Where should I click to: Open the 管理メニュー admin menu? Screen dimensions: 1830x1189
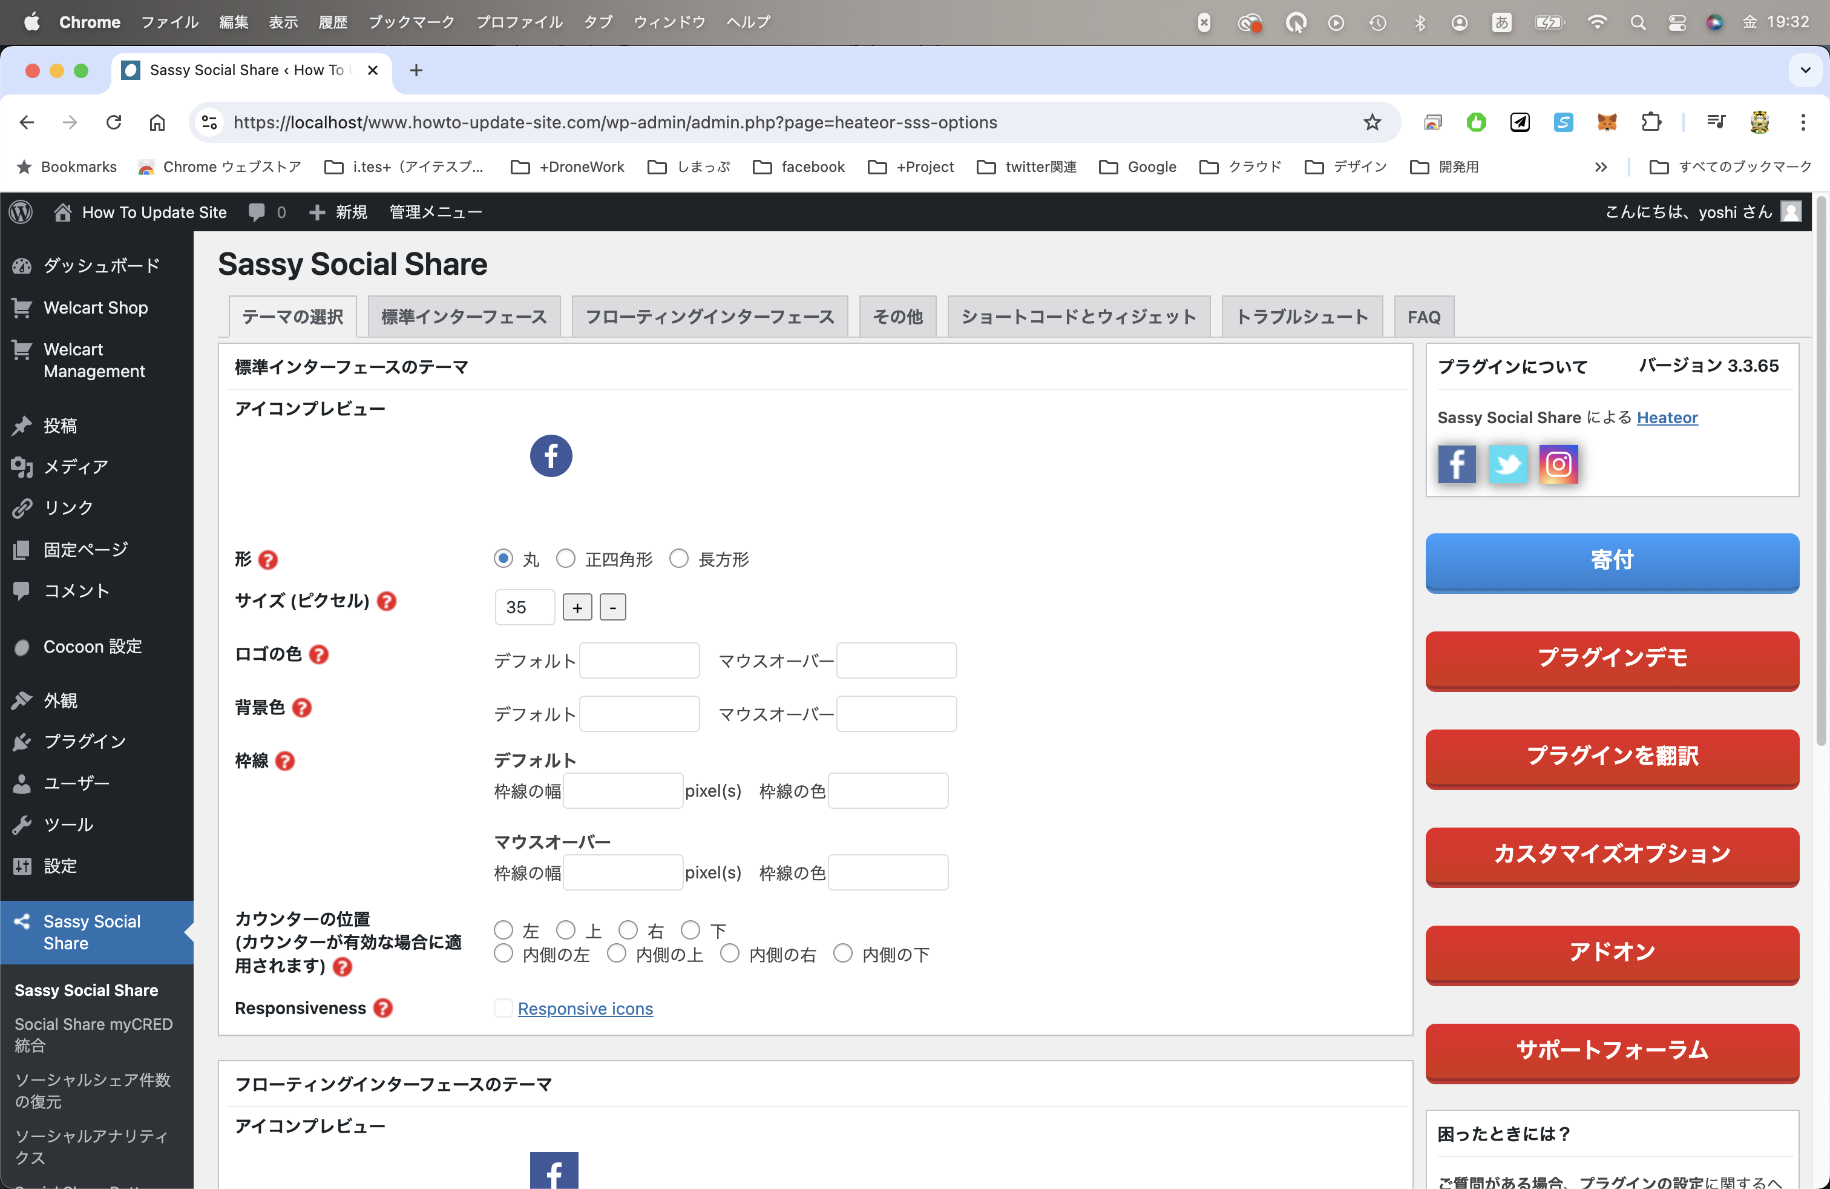click(435, 212)
